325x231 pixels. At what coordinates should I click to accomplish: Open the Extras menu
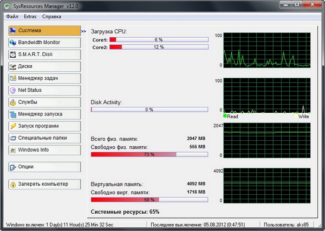[x=30, y=17]
